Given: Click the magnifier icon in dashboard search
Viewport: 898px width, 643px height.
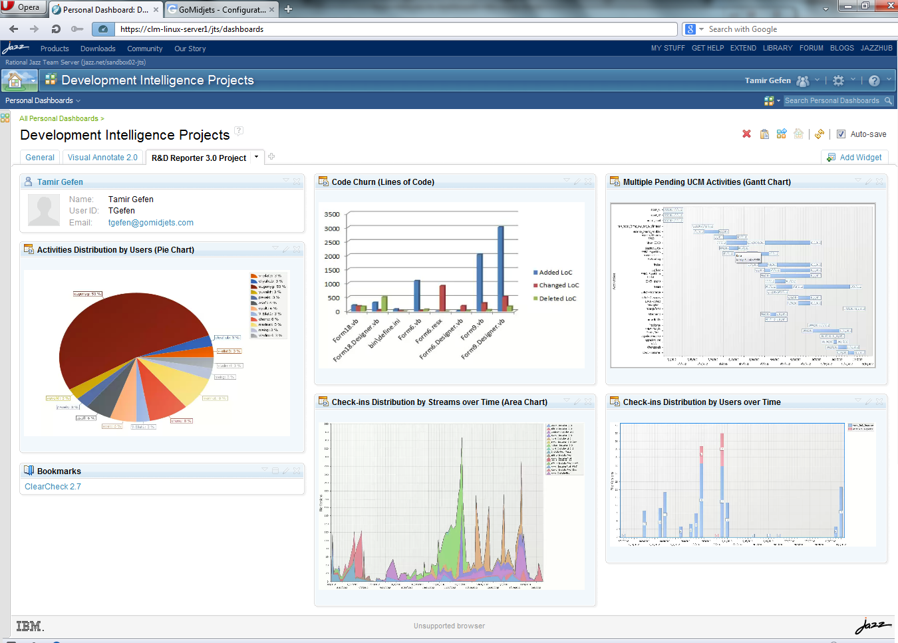Looking at the screenshot, I should point(887,101).
